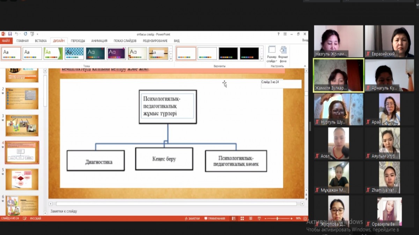Click PowerPoint Help question mark icon
This screenshot has height=235, width=419.
[x=278, y=34]
